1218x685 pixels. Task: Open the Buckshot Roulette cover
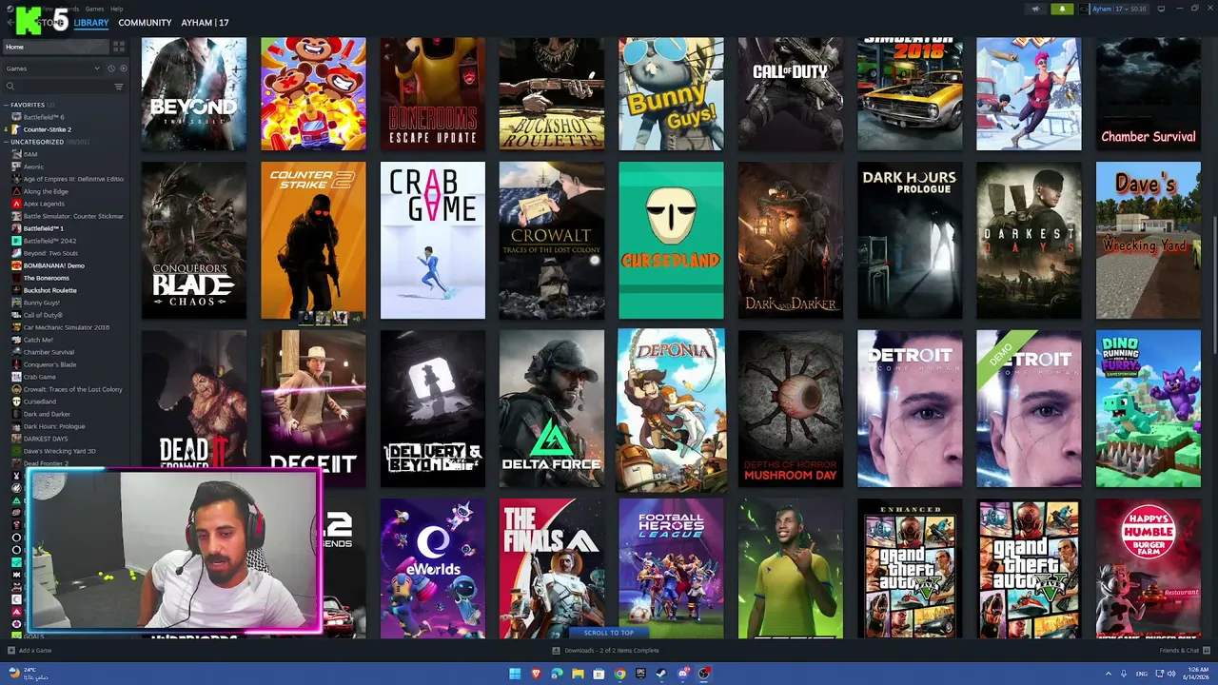552,94
